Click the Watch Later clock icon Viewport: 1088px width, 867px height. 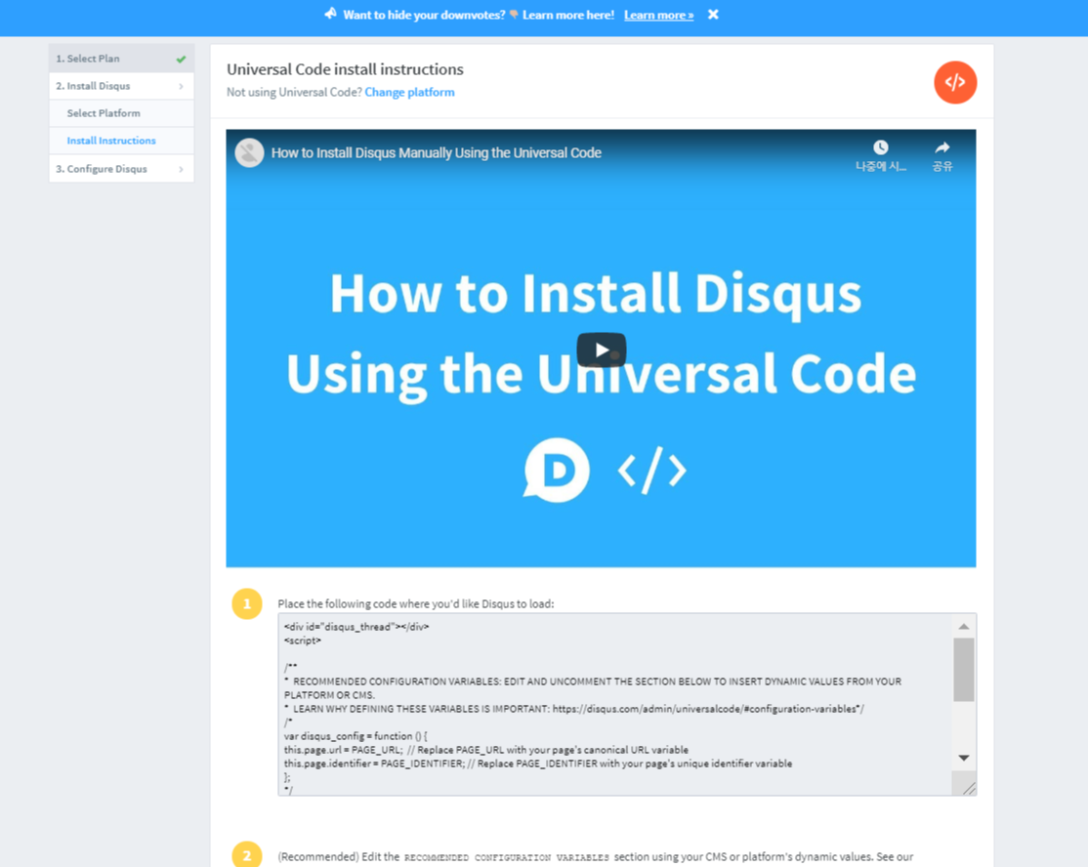(x=881, y=147)
